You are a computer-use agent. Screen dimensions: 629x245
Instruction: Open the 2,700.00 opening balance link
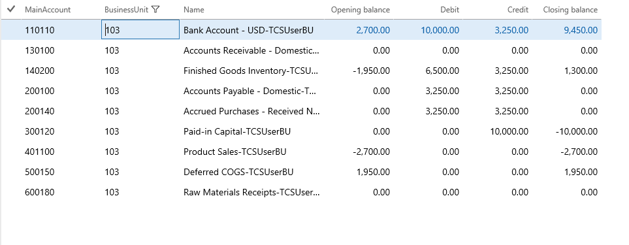pos(373,30)
